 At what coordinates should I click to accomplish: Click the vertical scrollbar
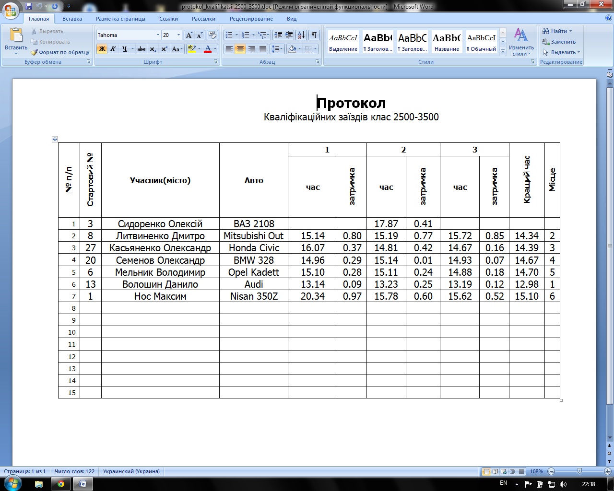610,245
